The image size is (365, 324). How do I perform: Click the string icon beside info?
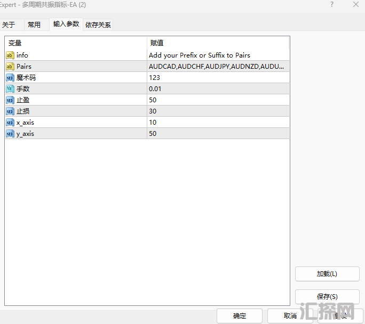click(10, 55)
